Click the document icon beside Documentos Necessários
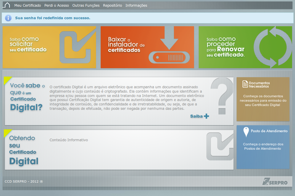Screen dimensions: 295x196 [x=245, y=84]
